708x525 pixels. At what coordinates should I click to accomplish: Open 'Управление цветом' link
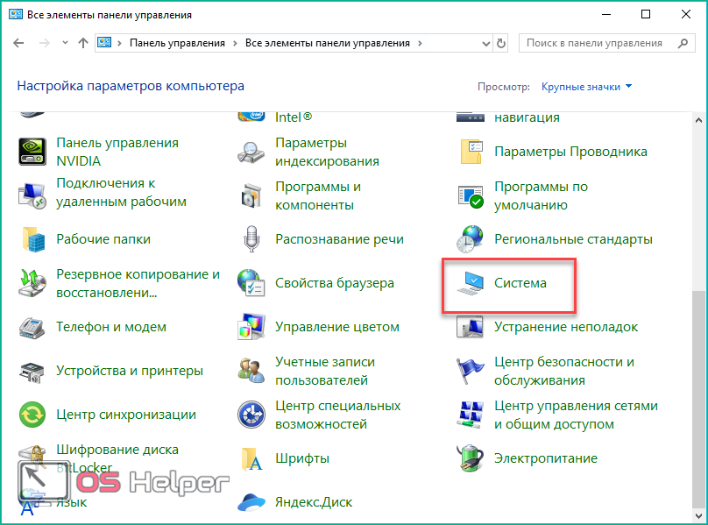337,327
